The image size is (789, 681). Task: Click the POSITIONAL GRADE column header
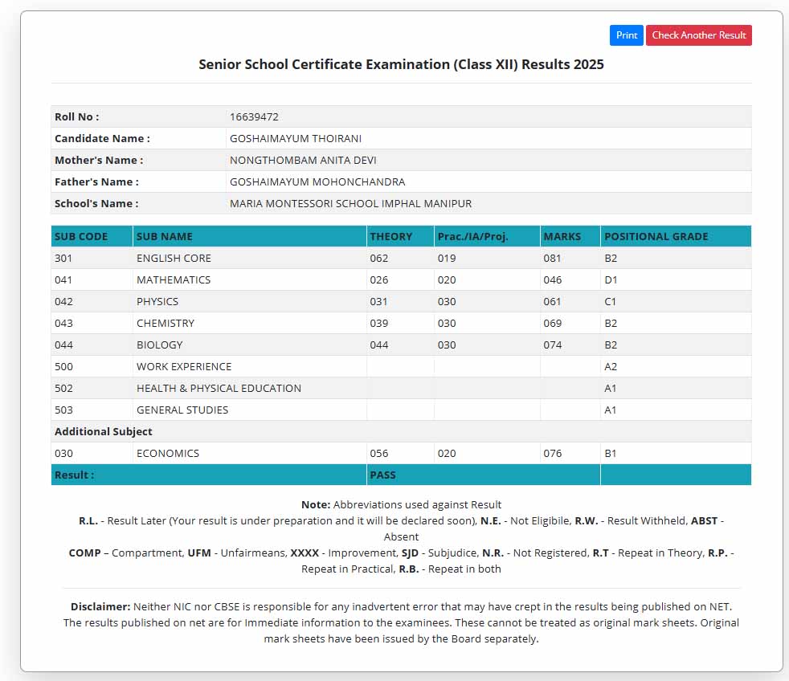coord(656,237)
